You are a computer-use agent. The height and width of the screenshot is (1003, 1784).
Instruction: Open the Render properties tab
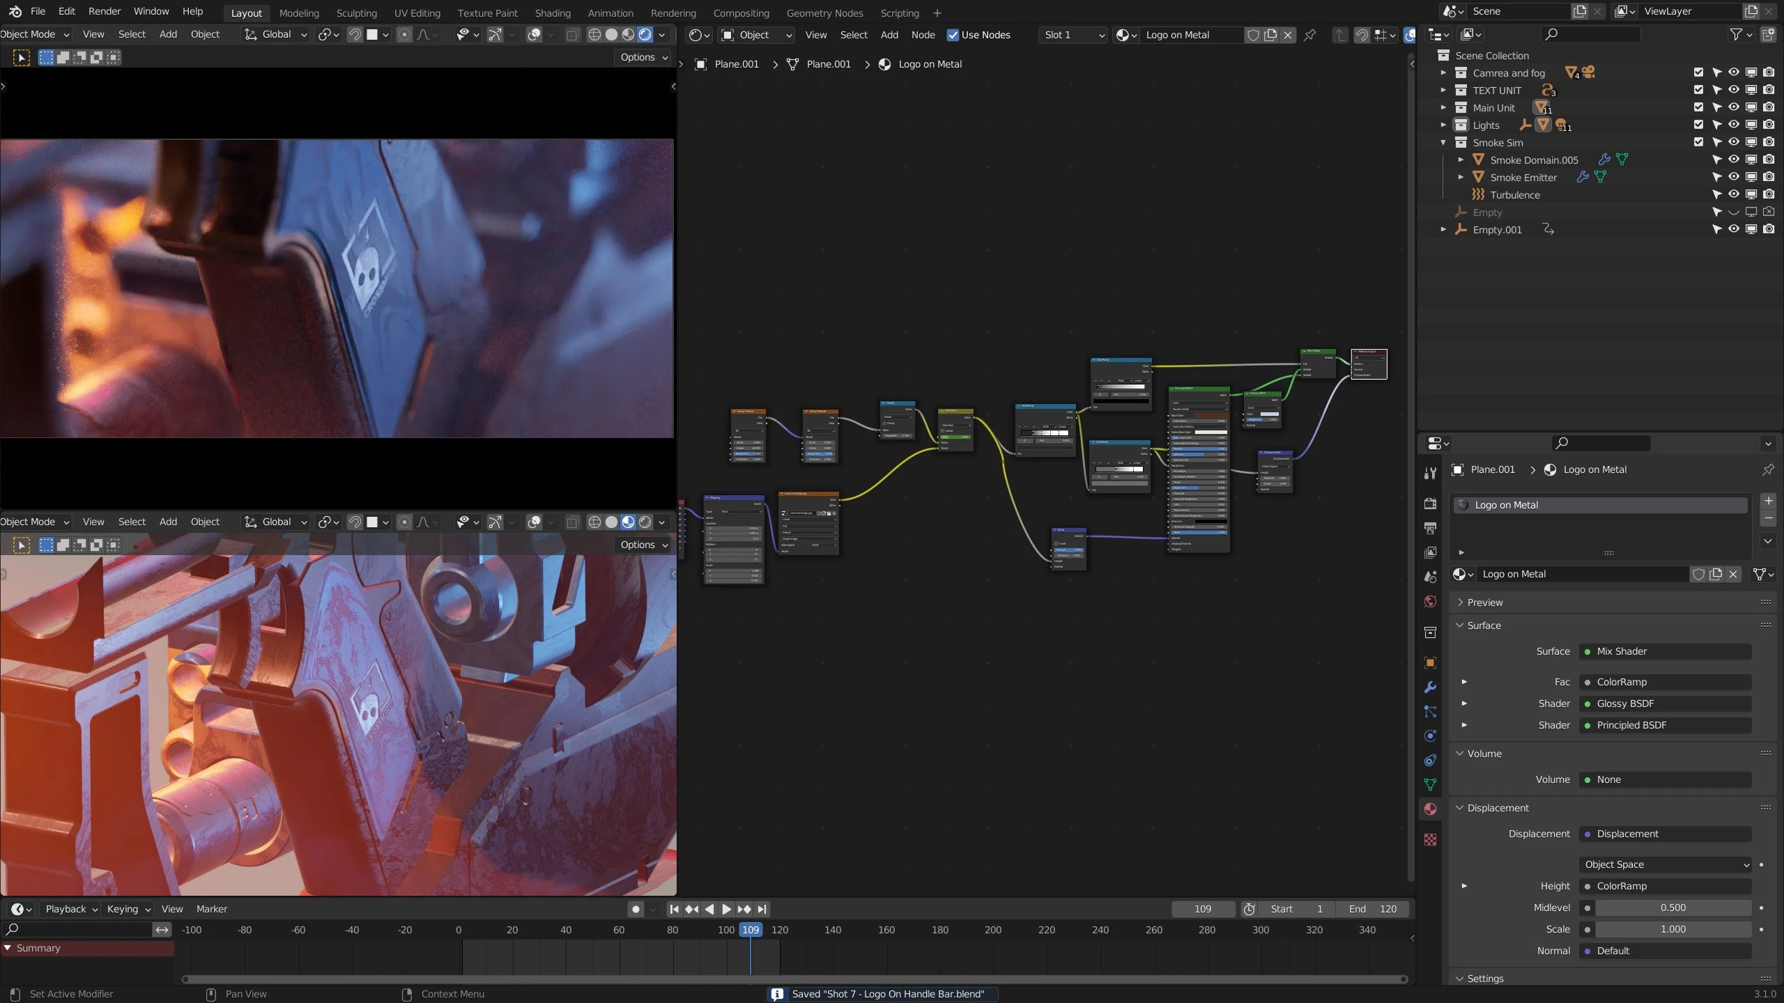click(x=1430, y=504)
